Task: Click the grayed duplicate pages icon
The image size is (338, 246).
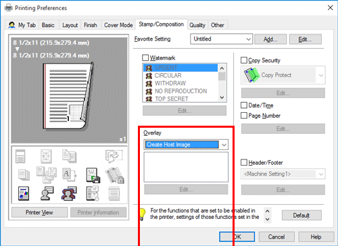Action: pos(70,156)
